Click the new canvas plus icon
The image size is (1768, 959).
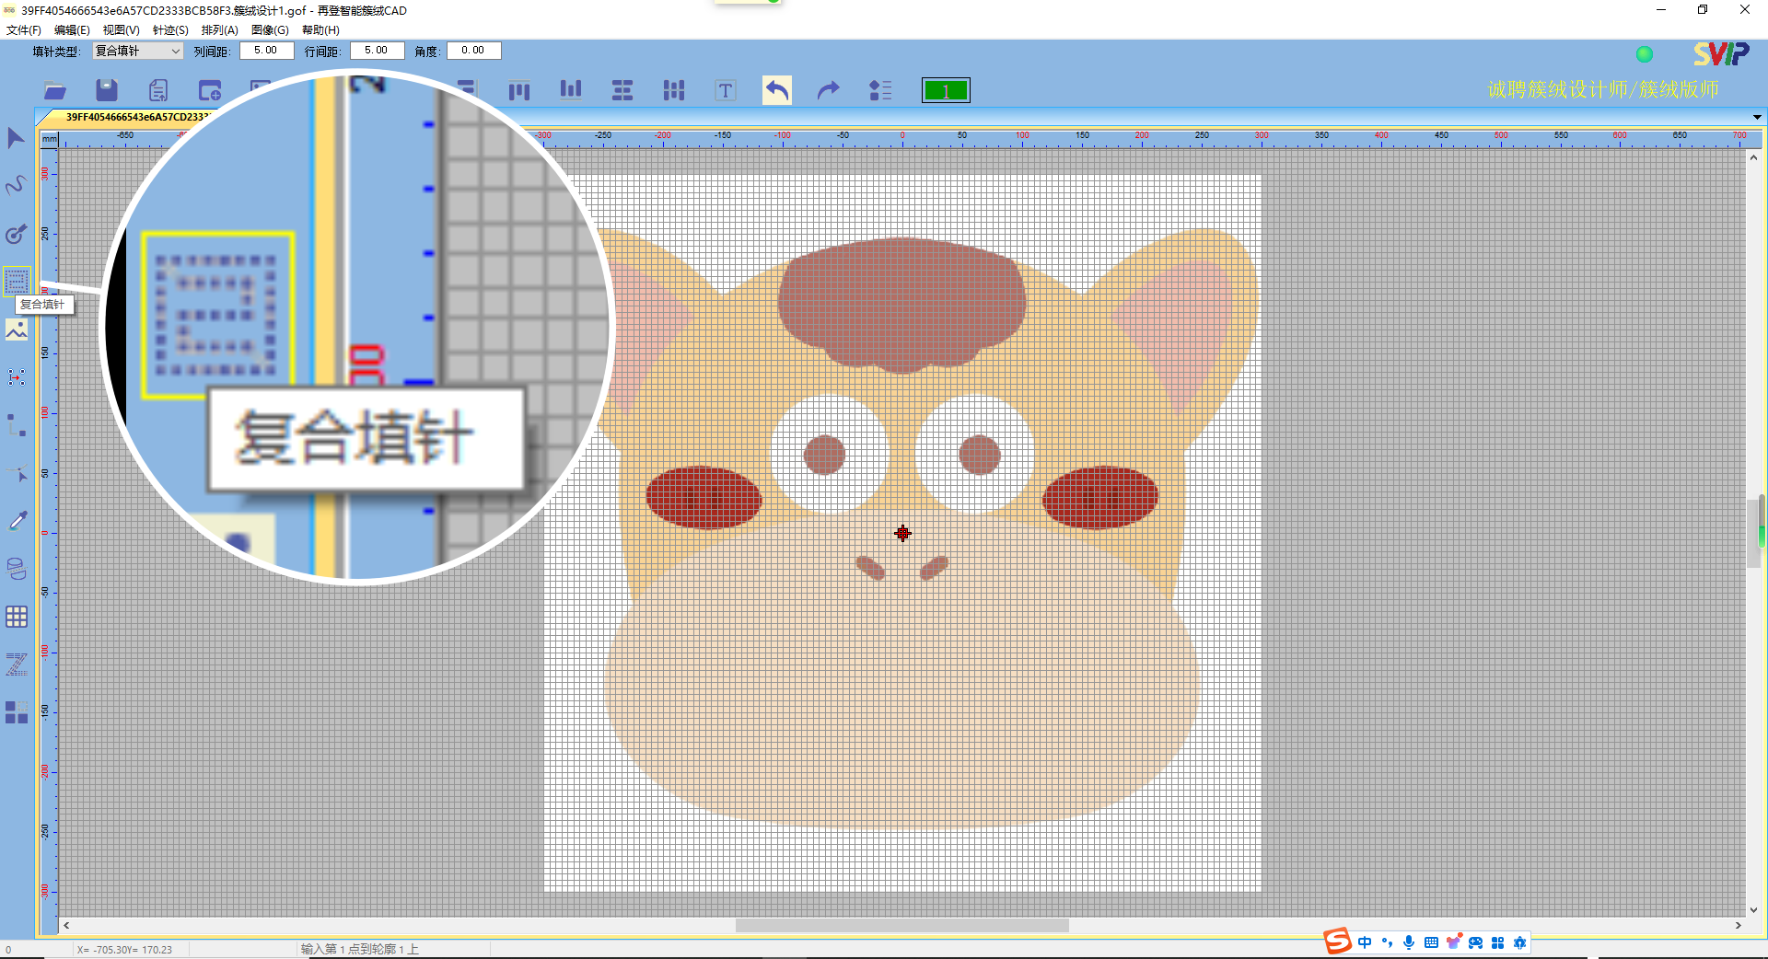[210, 90]
